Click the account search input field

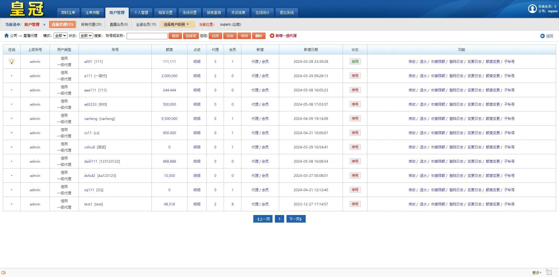[x=147, y=36]
